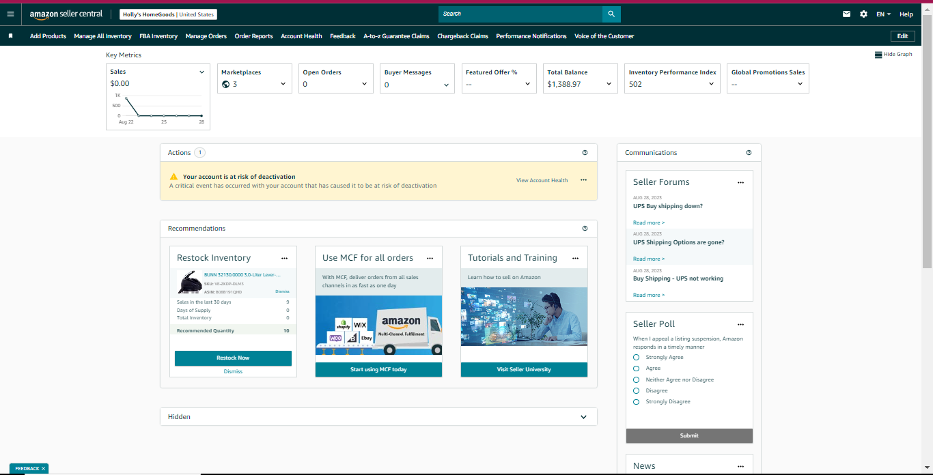Click the search input field
The image size is (933, 475).
(520, 14)
